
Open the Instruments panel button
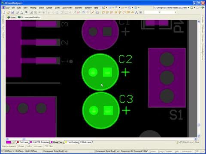[x=187, y=151]
